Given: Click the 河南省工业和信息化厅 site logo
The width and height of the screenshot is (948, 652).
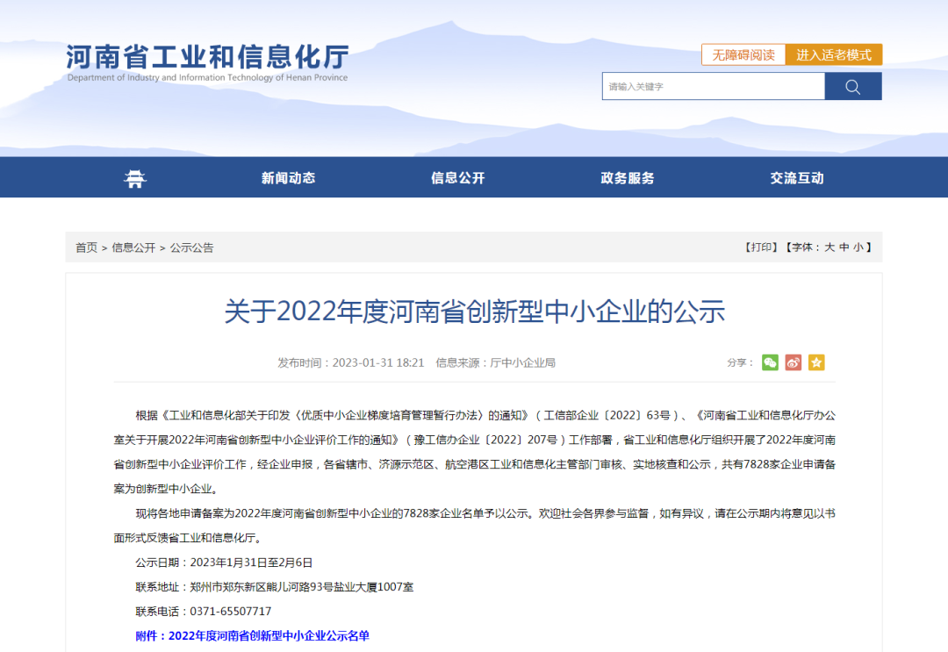Looking at the screenshot, I should (x=207, y=61).
